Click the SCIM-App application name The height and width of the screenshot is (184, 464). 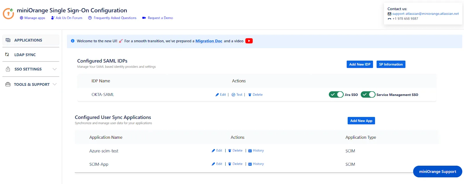(x=99, y=164)
